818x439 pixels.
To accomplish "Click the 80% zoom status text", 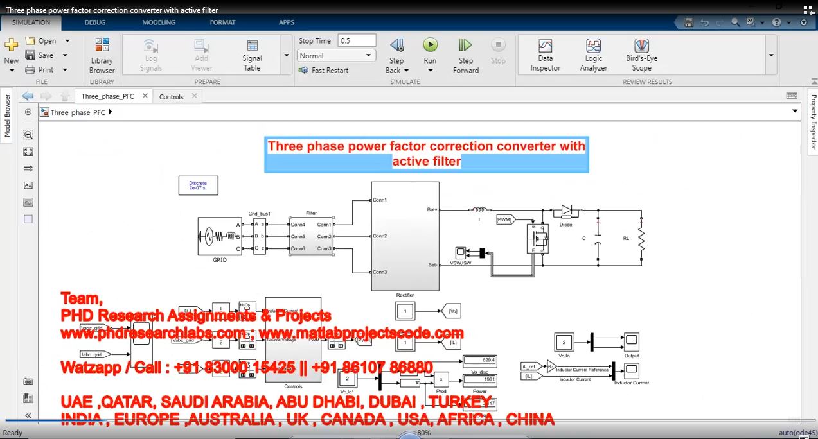I will [424, 433].
